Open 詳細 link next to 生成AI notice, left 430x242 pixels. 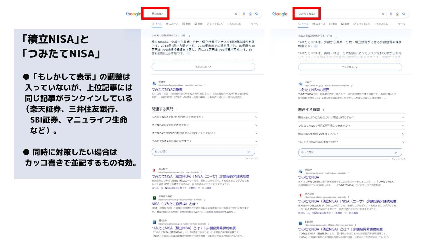183,35
